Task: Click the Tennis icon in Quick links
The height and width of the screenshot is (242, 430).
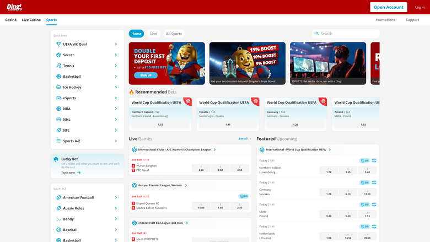Action: tap(58, 66)
